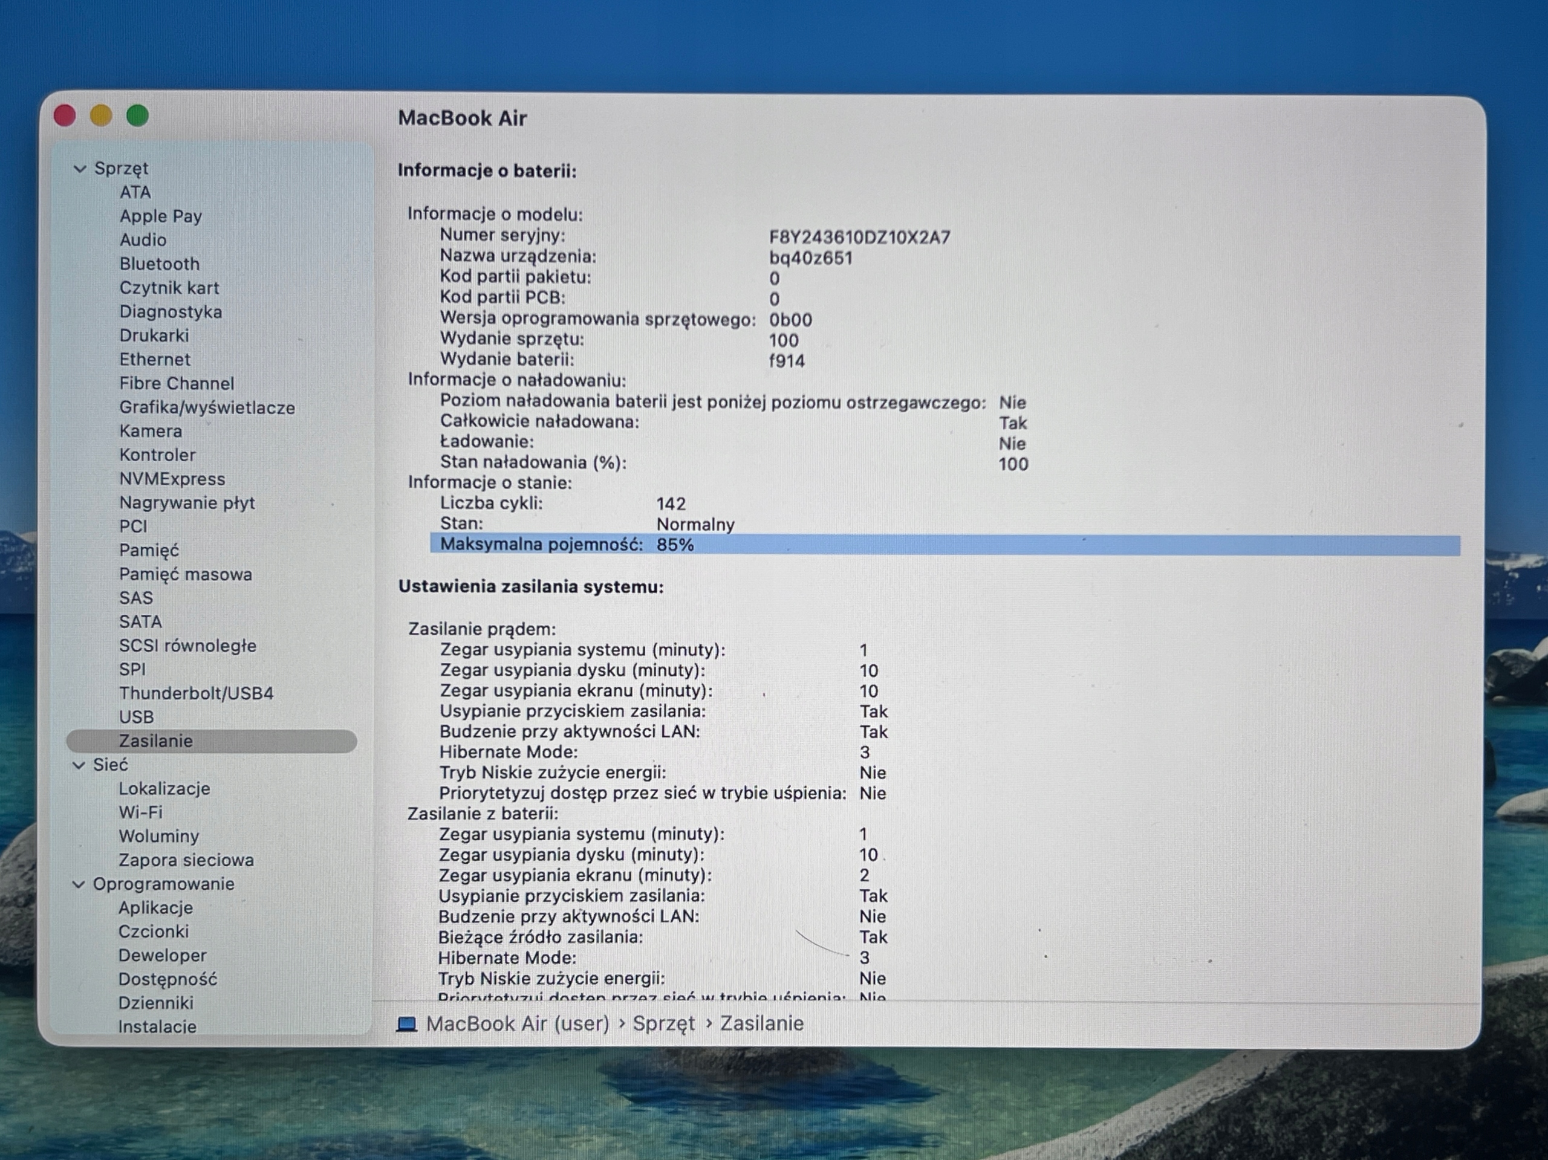Select NVMExpress in the sidebar
Image resolution: width=1548 pixels, height=1160 pixels.
click(x=172, y=479)
